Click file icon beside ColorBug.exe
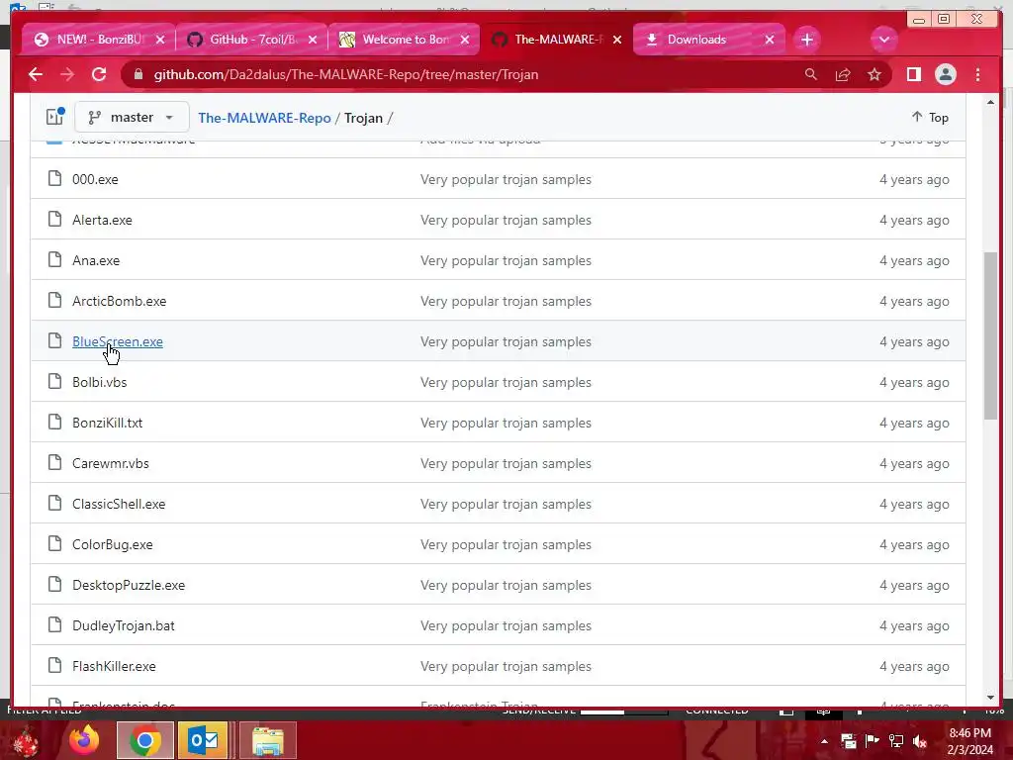This screenshot has height=760, width=1013. pyautogui.click(x=55, y=543)
